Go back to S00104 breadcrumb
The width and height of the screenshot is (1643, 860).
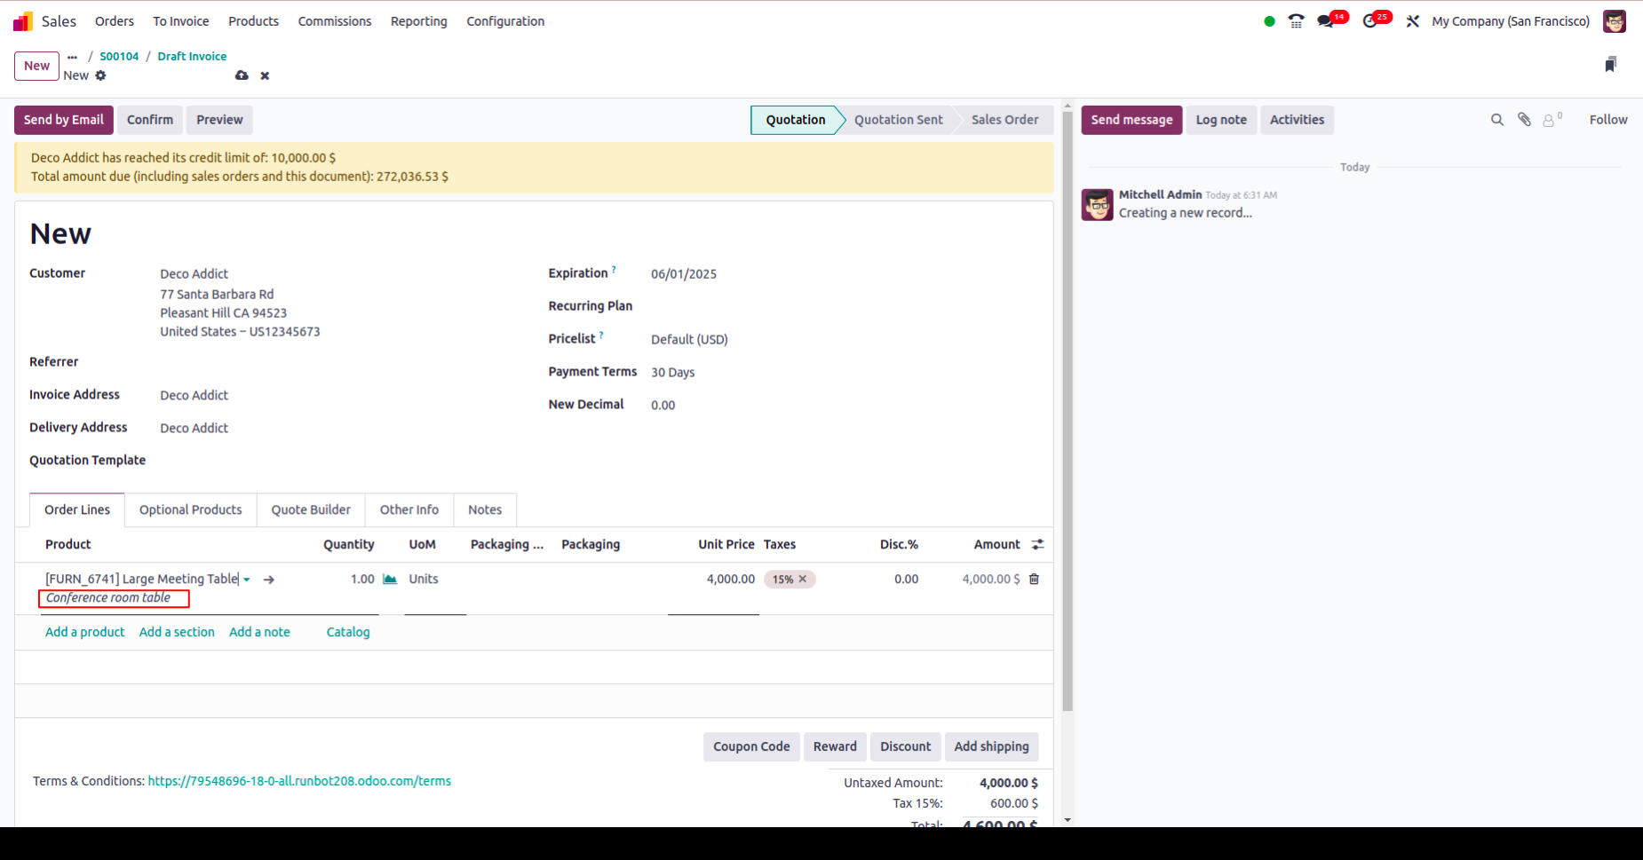tap(119, 56)
